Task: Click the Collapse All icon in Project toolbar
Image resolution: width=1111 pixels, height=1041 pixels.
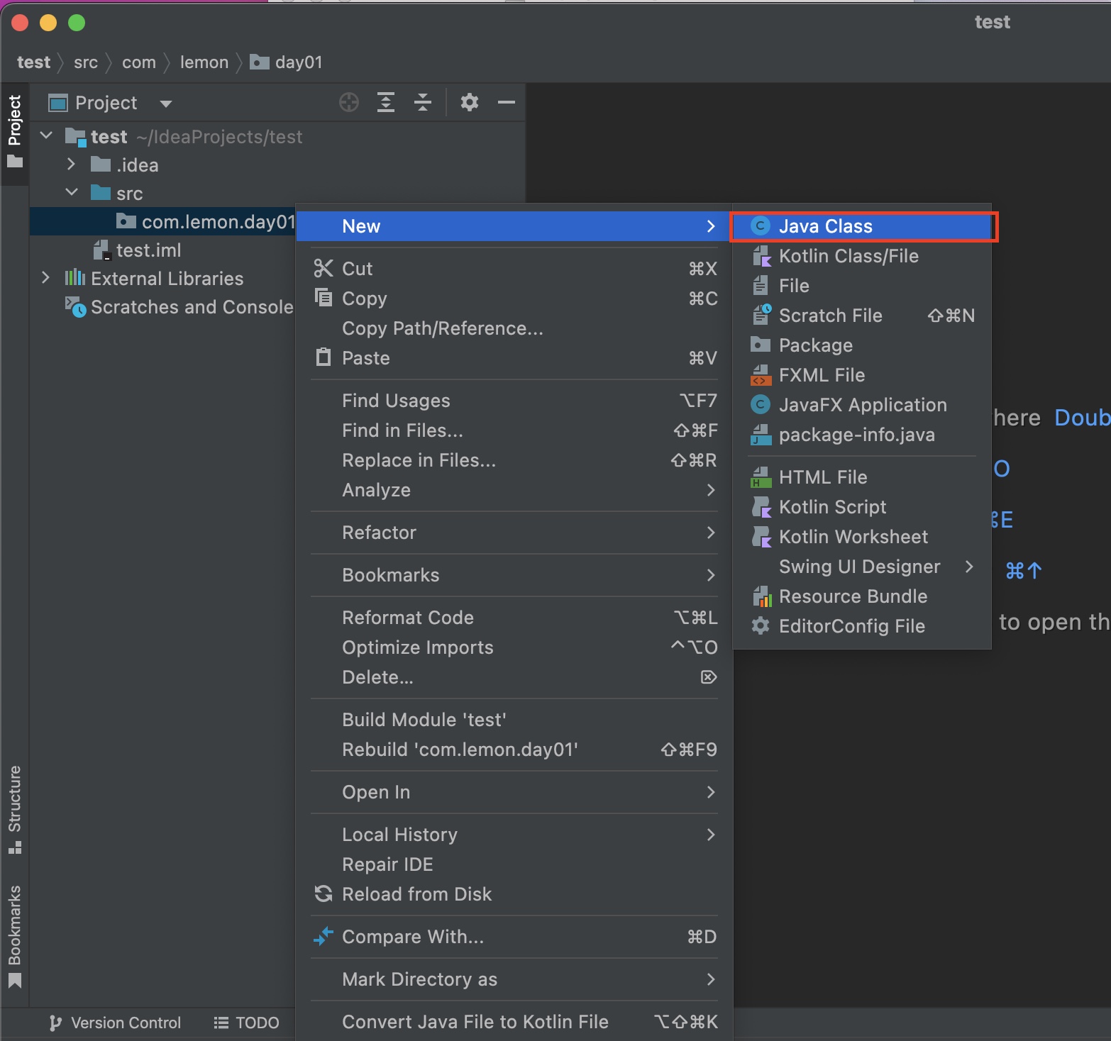Action: point(423,103)
